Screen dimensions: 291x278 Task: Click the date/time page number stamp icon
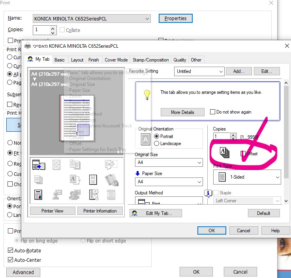pos(94,195)
